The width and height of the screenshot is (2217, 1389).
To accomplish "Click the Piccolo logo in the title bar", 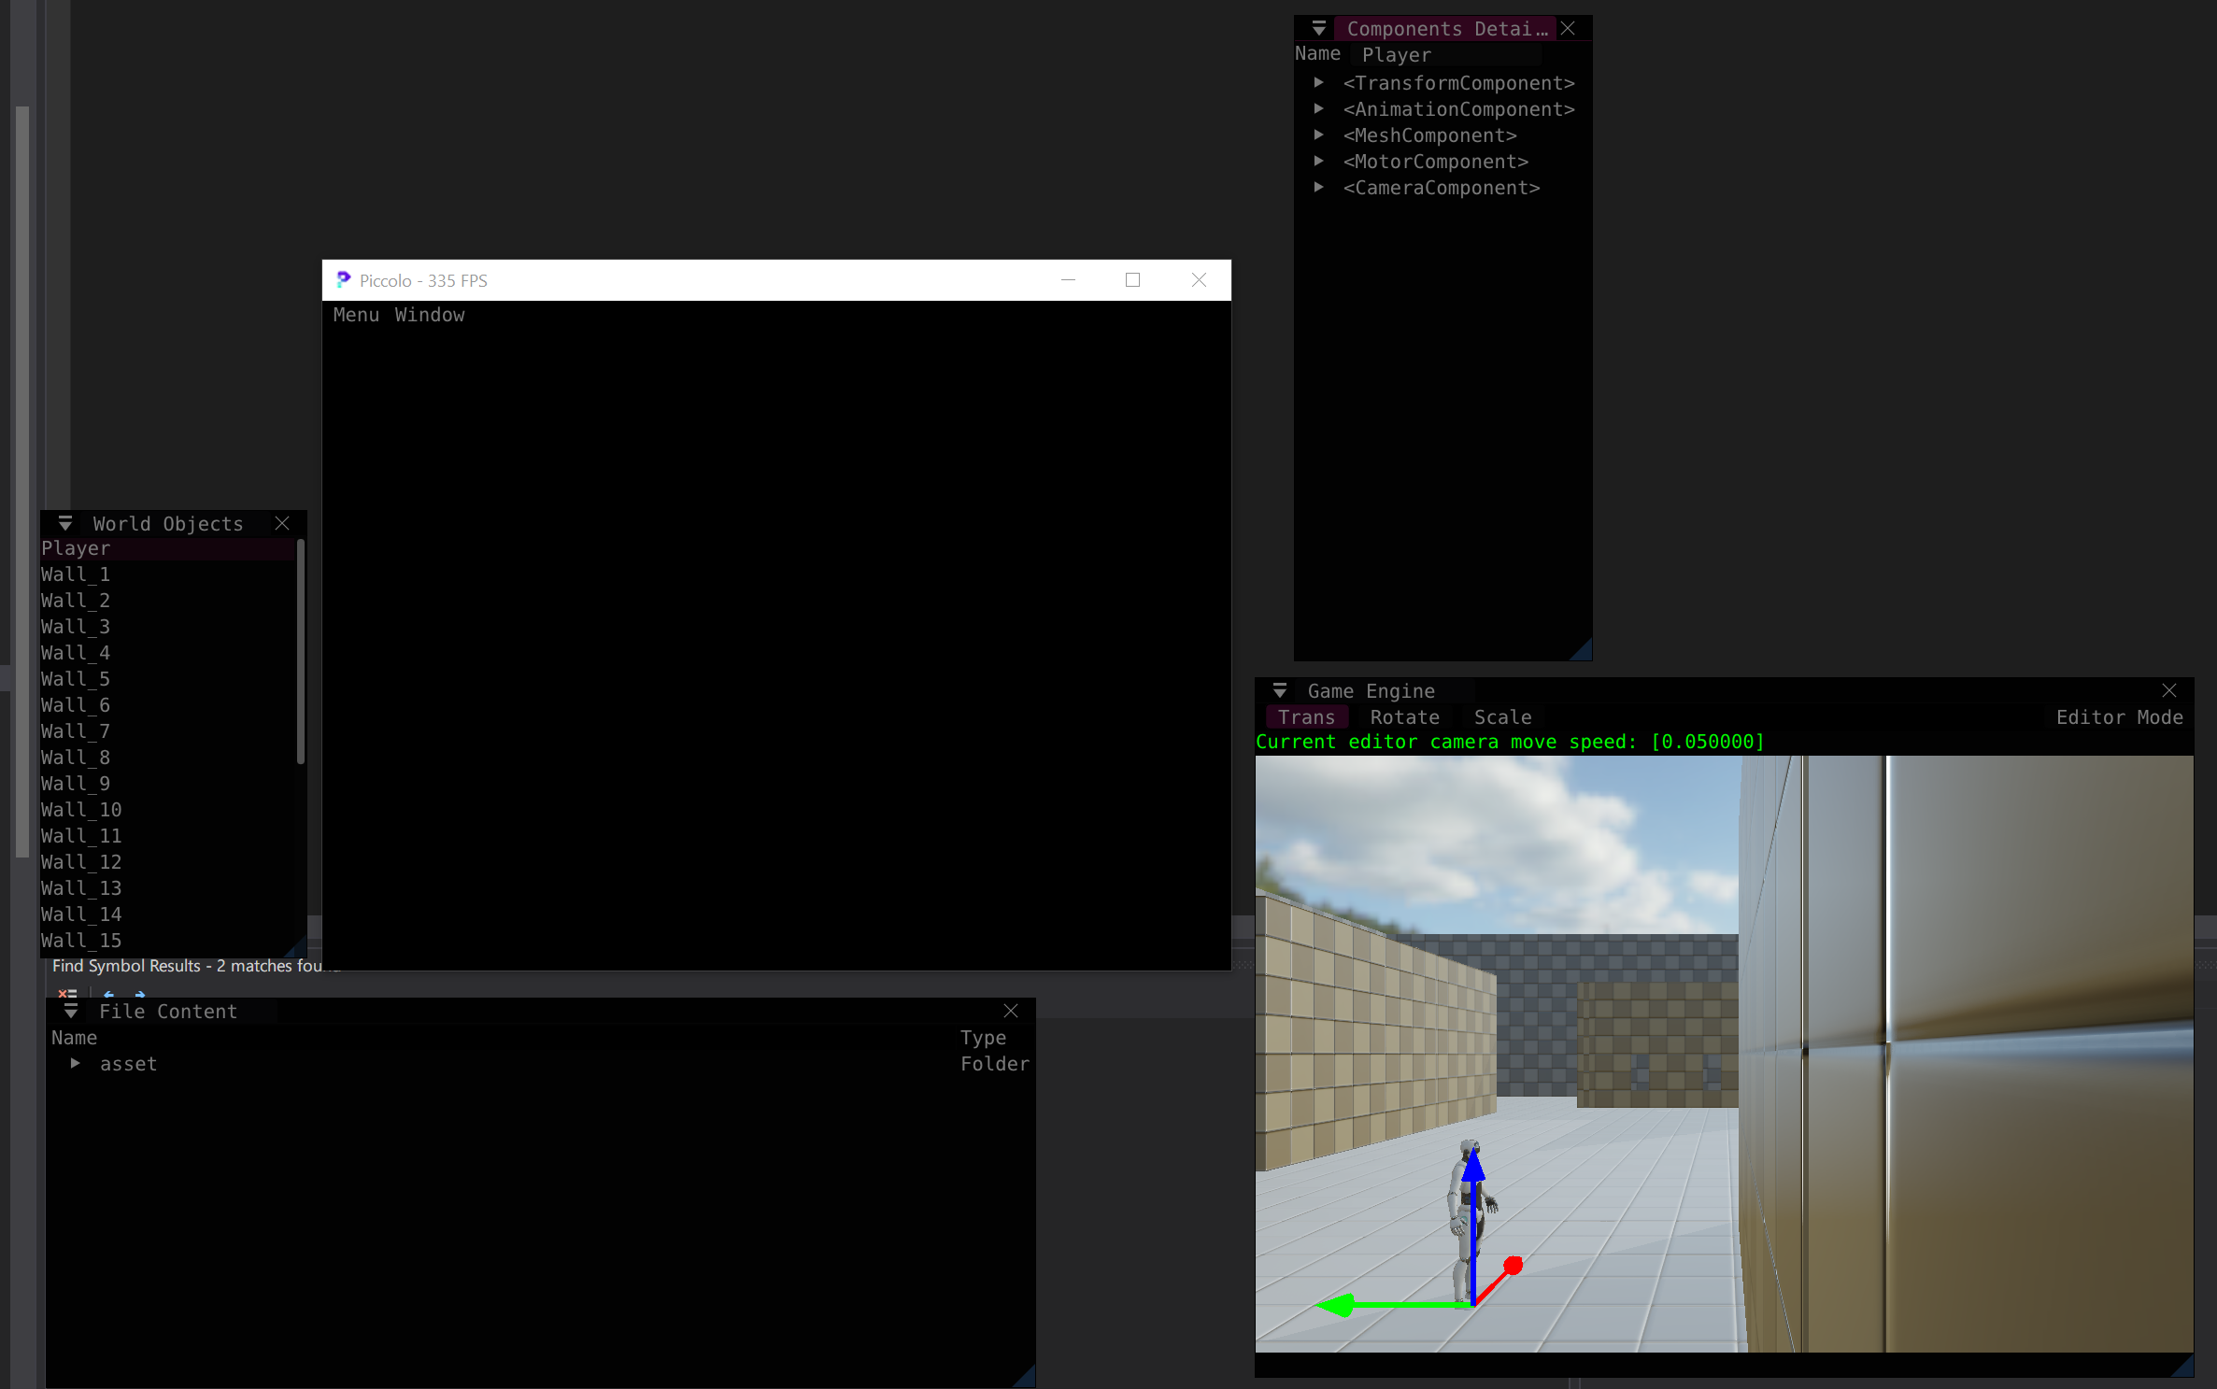I will point(344,280).
